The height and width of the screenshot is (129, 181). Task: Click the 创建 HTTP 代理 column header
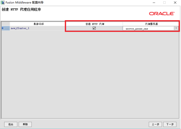(x=94, y=24)
